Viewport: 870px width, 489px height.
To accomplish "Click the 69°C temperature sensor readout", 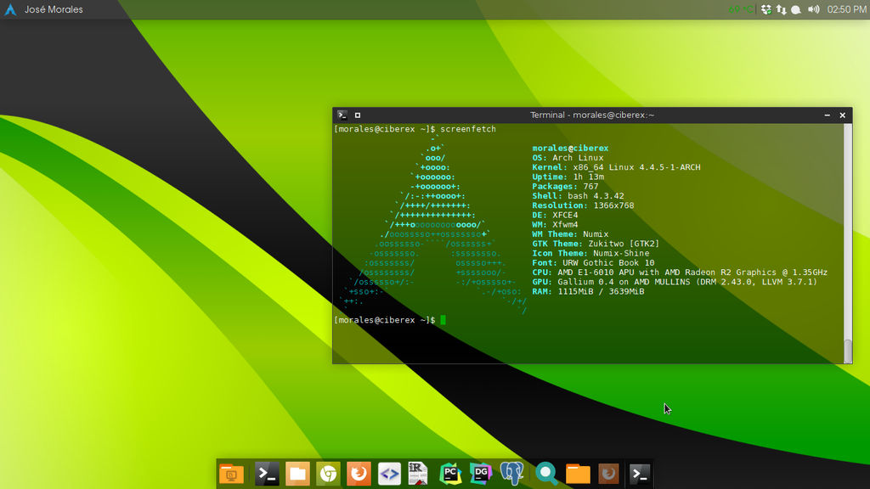I will [741, 9].
